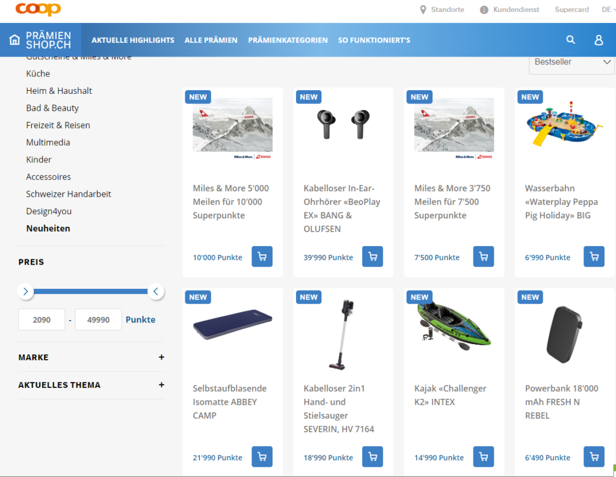Add Powerbank FRESH N REBEL to cart
The height and width of the screenshot is (477, 616).
point(594,457)
